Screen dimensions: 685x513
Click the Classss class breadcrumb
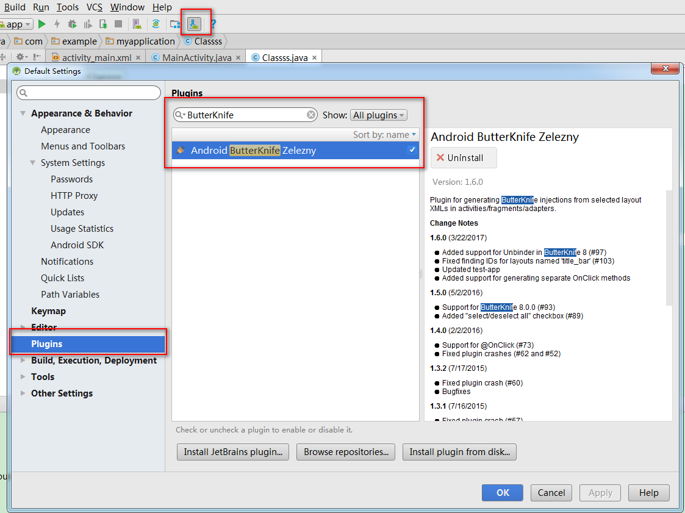(x=203, y=41)
